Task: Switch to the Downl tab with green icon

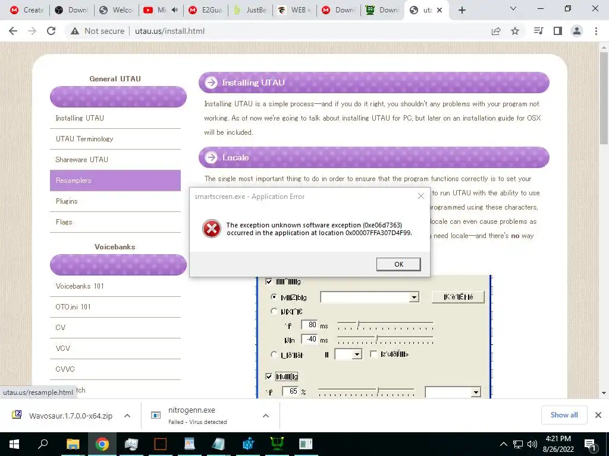Action: (383, 10)
